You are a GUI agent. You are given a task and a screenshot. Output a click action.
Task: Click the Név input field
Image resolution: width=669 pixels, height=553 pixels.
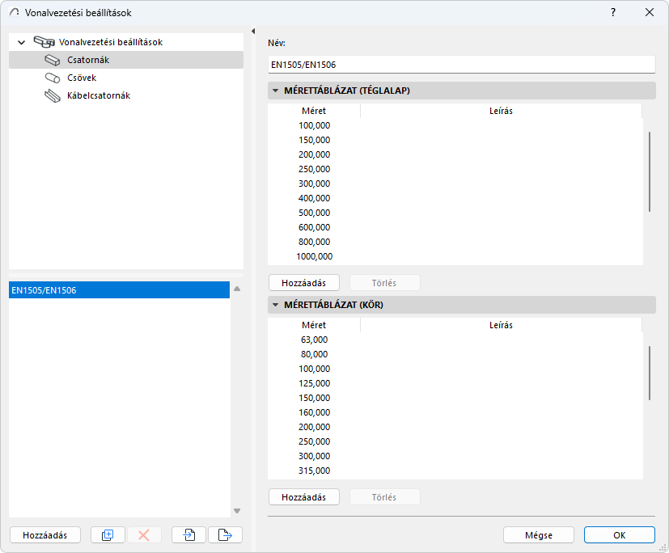point(461,64)
